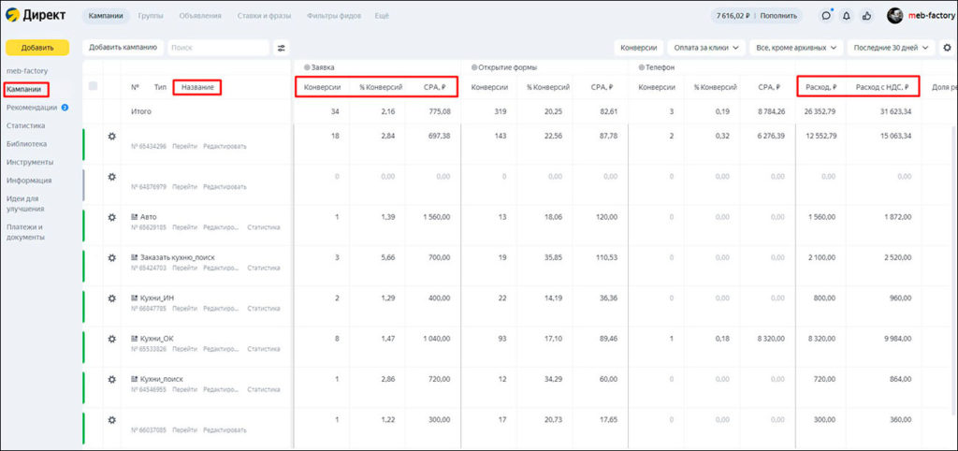Click the yellow Добавить button

(x=36, y=48)
